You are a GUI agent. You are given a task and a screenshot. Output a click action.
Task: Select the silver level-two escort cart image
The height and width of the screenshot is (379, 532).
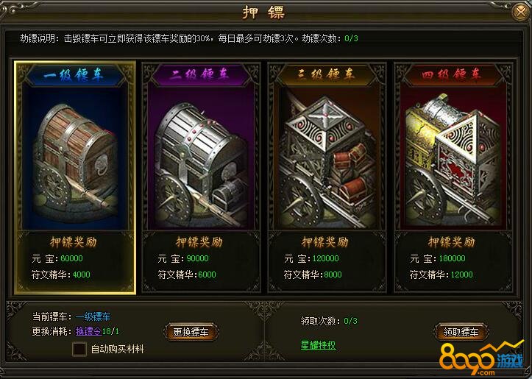point(201,159)
